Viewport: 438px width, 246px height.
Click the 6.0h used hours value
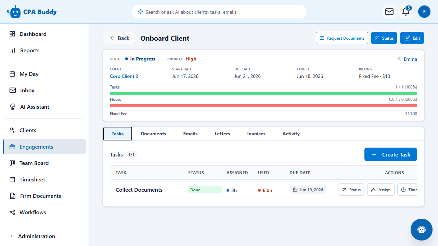(267, 190)
